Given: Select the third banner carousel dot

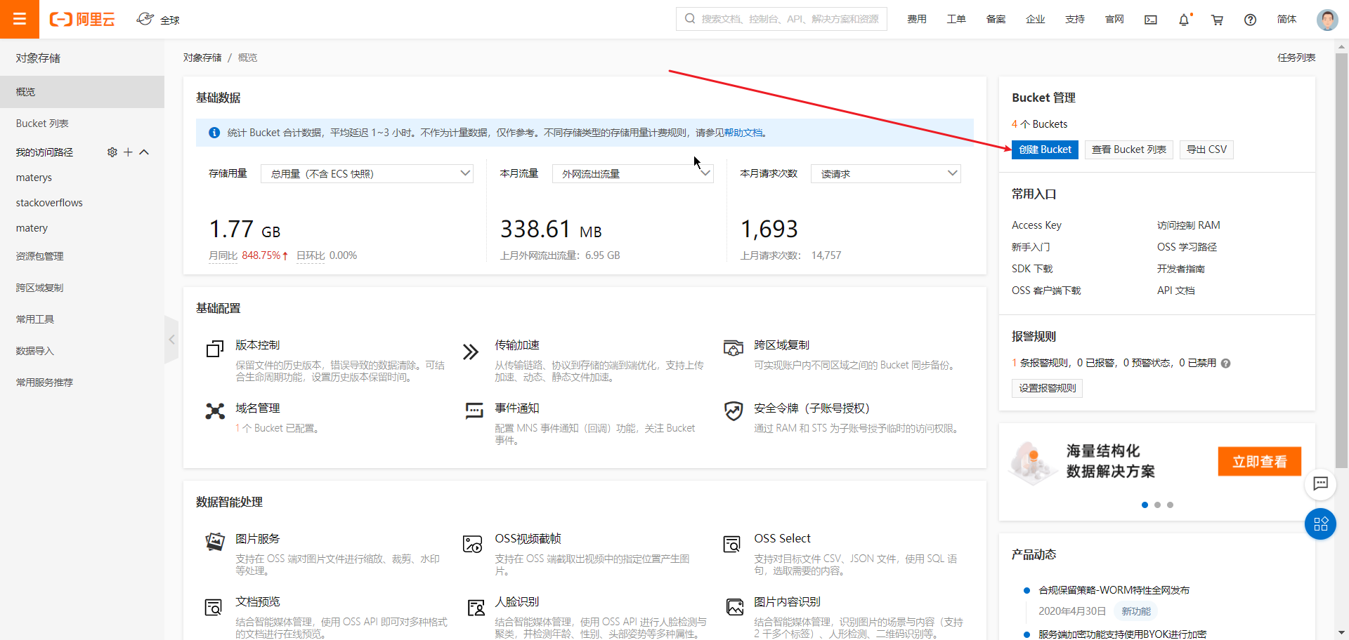Looking at the screenshot, I should pyautogui.click(x=1170, y=505).
